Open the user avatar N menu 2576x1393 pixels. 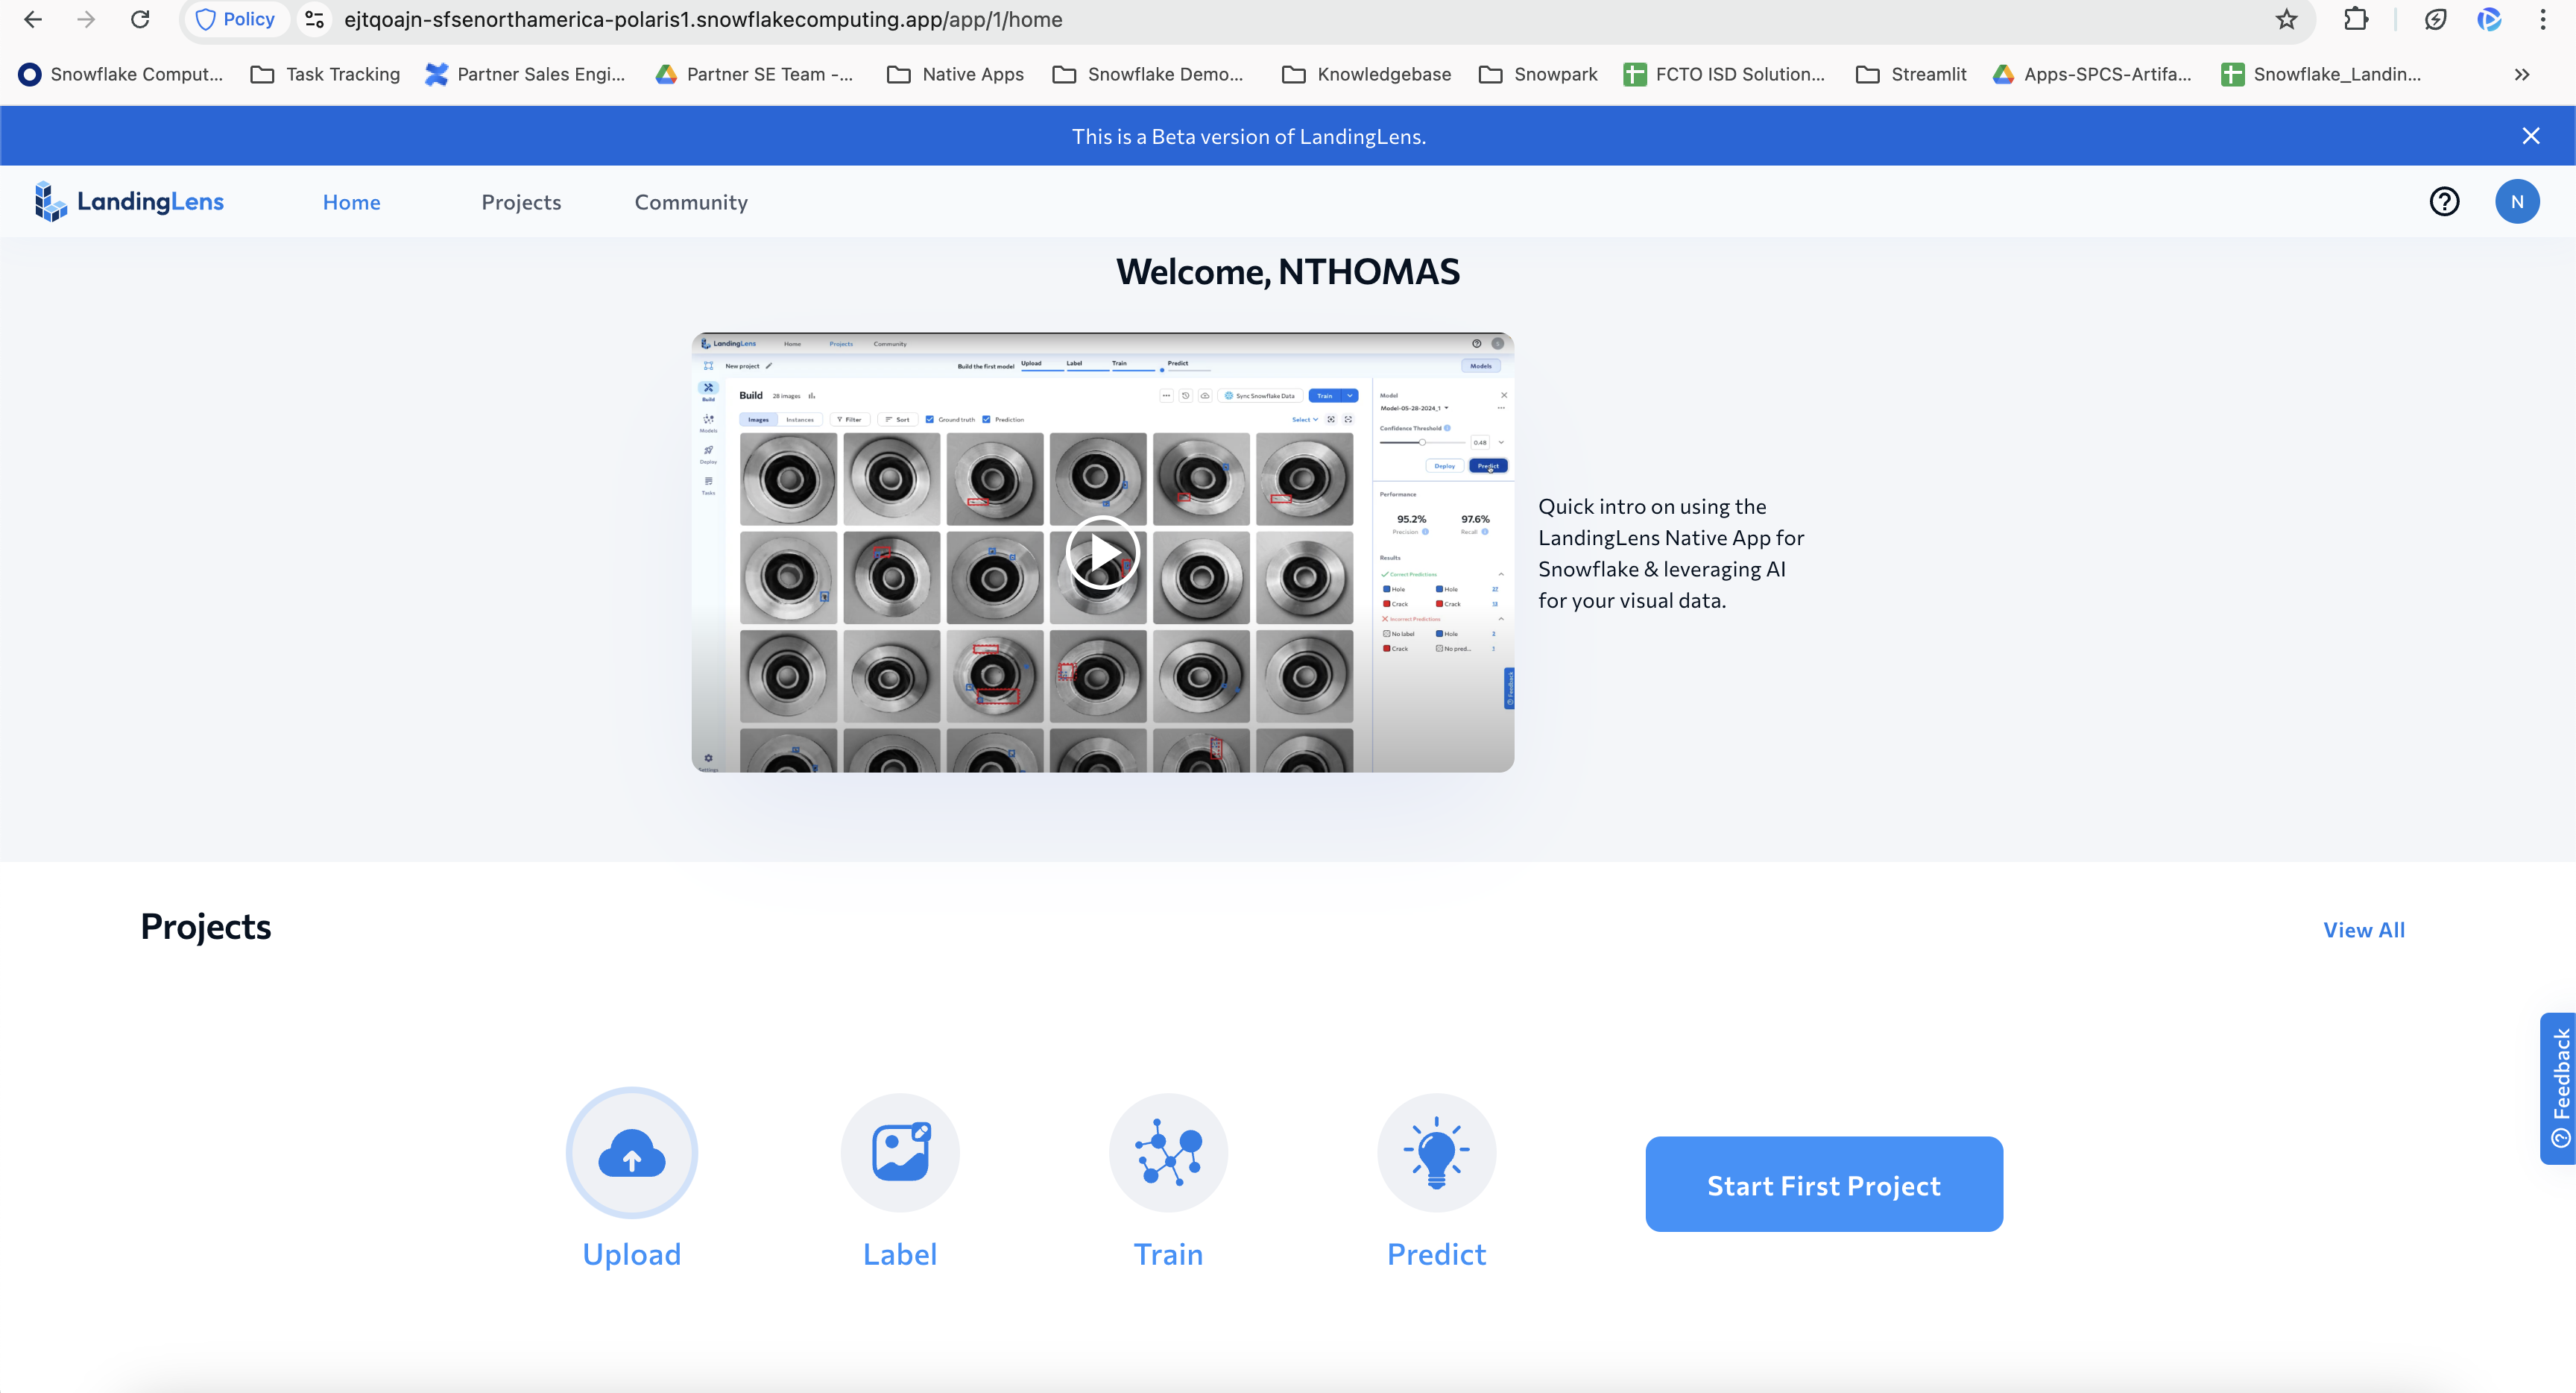tap(2517, 202)
